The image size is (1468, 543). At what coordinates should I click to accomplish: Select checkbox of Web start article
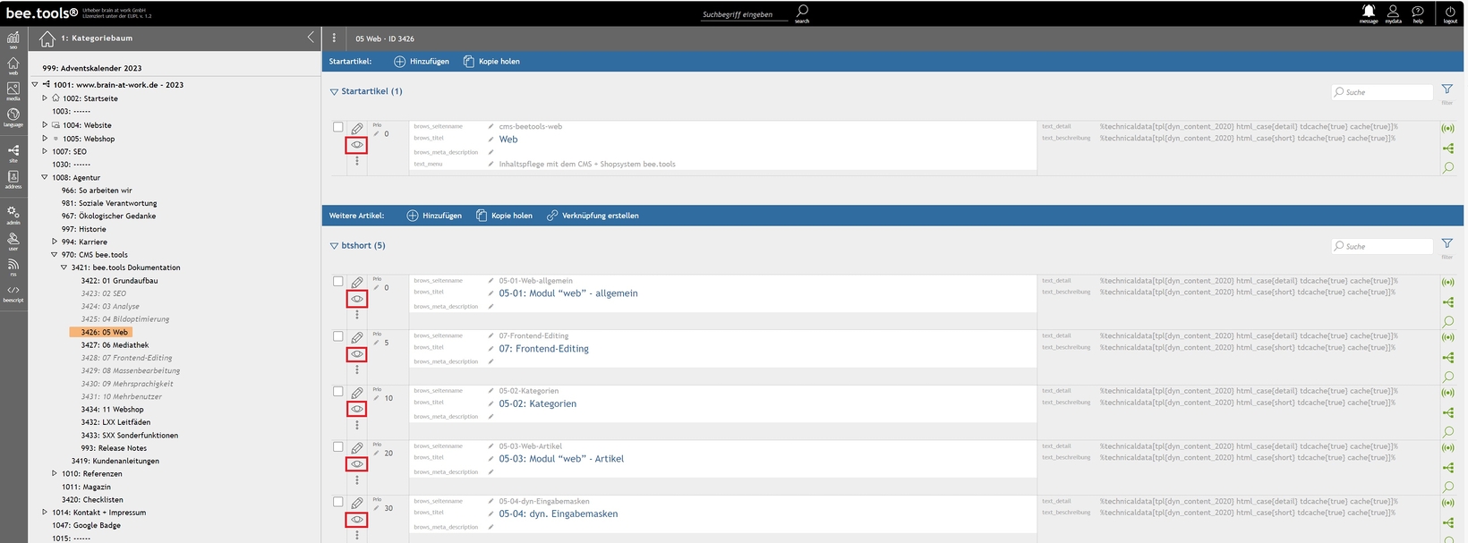pyautogui.click(x=338, y=127)
